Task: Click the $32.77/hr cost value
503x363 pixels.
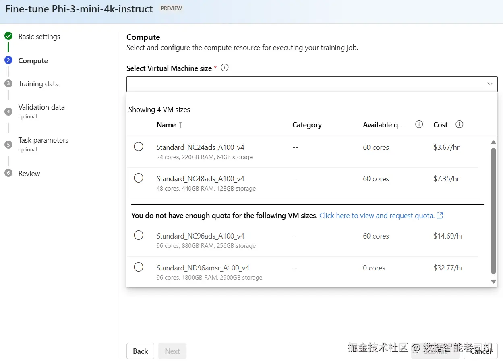Action: (x=448, y=268)
